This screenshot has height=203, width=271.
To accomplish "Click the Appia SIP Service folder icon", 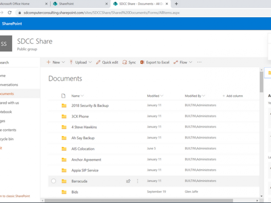I will pos(64,170).
